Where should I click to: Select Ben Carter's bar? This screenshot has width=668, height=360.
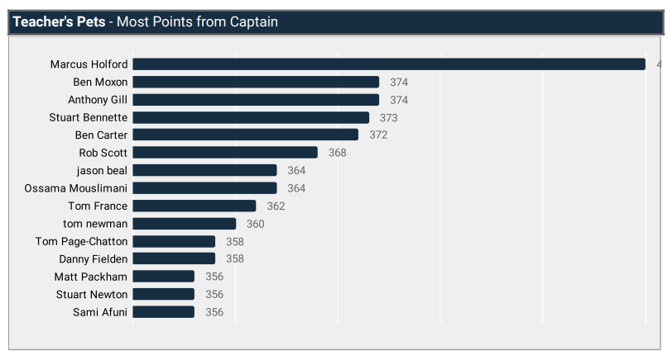pyautogui.click(x=246, y=135)
